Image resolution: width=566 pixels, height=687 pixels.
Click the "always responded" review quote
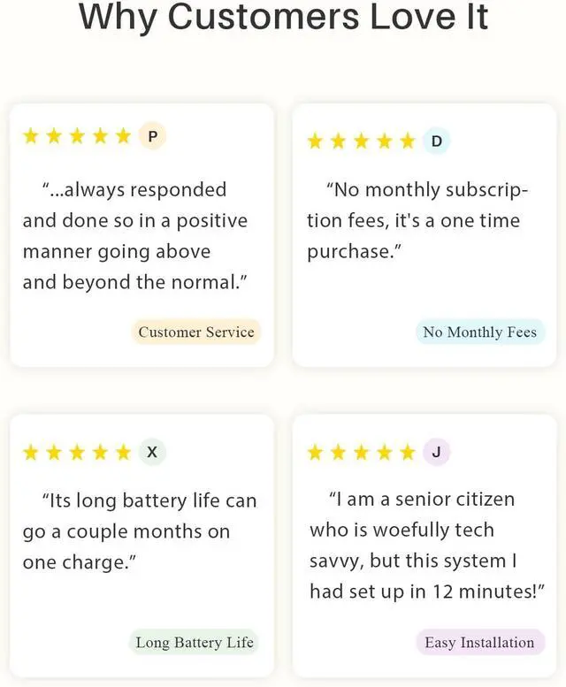(x=135, y=236)
